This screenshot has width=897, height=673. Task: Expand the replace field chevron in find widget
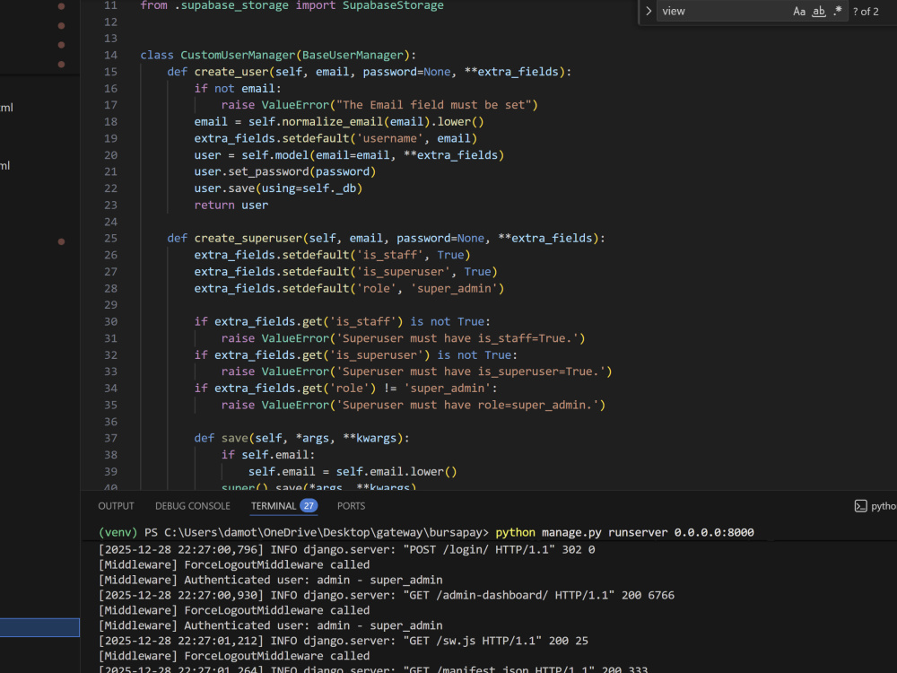pos(649,12)
